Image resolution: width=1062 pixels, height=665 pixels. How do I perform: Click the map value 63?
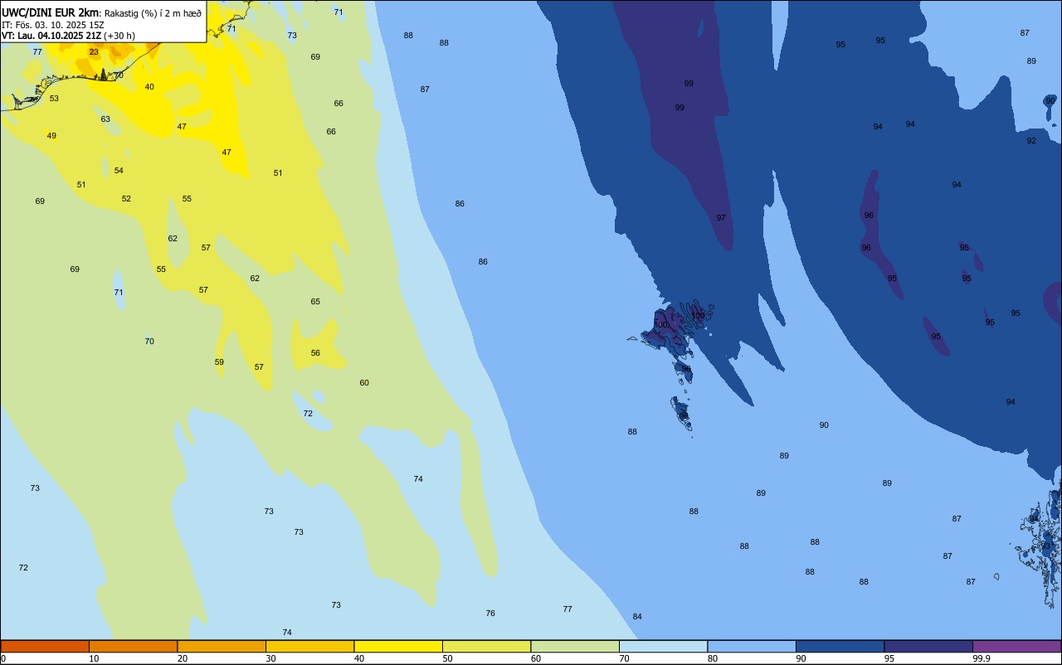pos(105,119)
